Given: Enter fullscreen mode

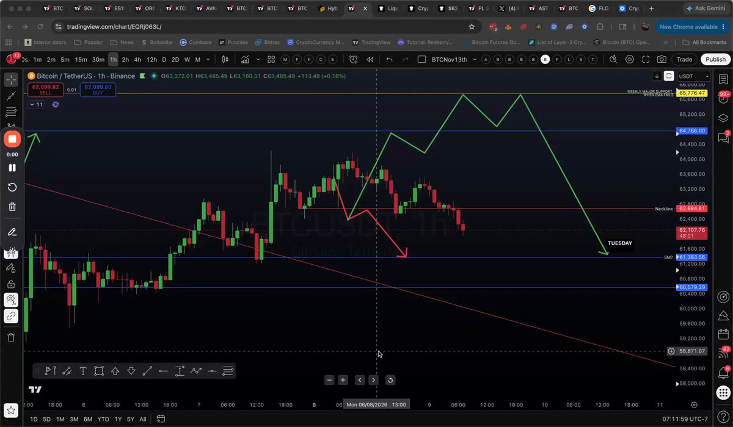Looking at the screenshot, I should [646, 59].
